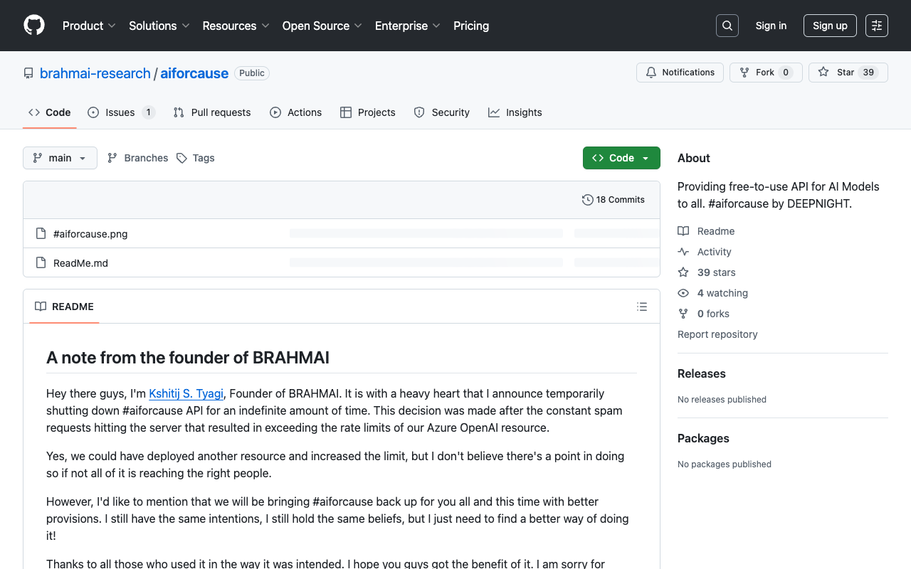Image resolution: width=911 pixels, height=569 pixels.
Task: Switch to the Projects tab
Action: (368, 112)
